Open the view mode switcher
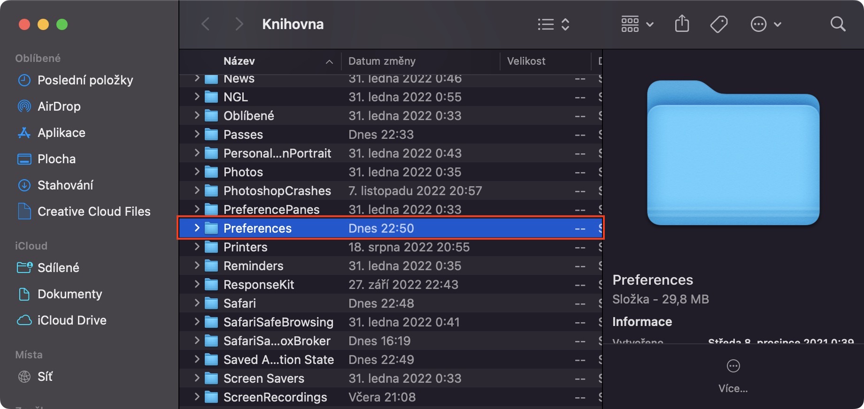 point(553,24)
